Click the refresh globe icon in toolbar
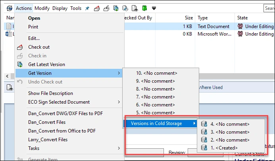Image resolution: width=275 pixels, height=161 pixels. [x=10, y=8]
